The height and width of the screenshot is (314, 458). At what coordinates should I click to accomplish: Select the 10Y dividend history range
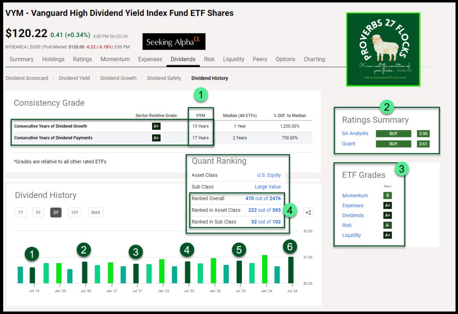pos(75,212)
